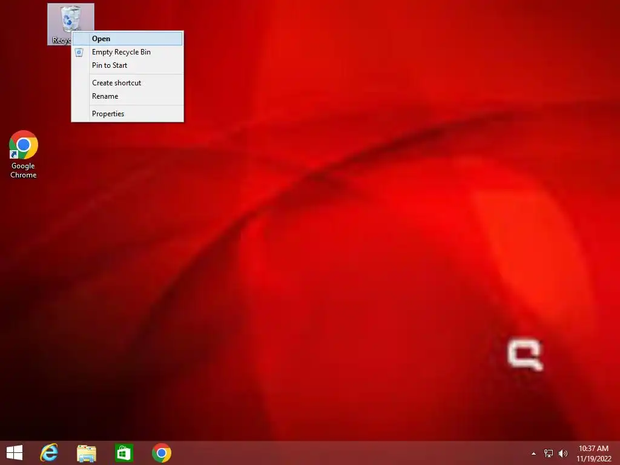Open the Windows Store taskbar icon
The width and height of the screenshot is (620, 465).
tap(124, 453)
